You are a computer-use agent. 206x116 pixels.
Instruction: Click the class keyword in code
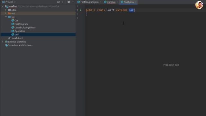pyautogui.click(x=101, y=10)
